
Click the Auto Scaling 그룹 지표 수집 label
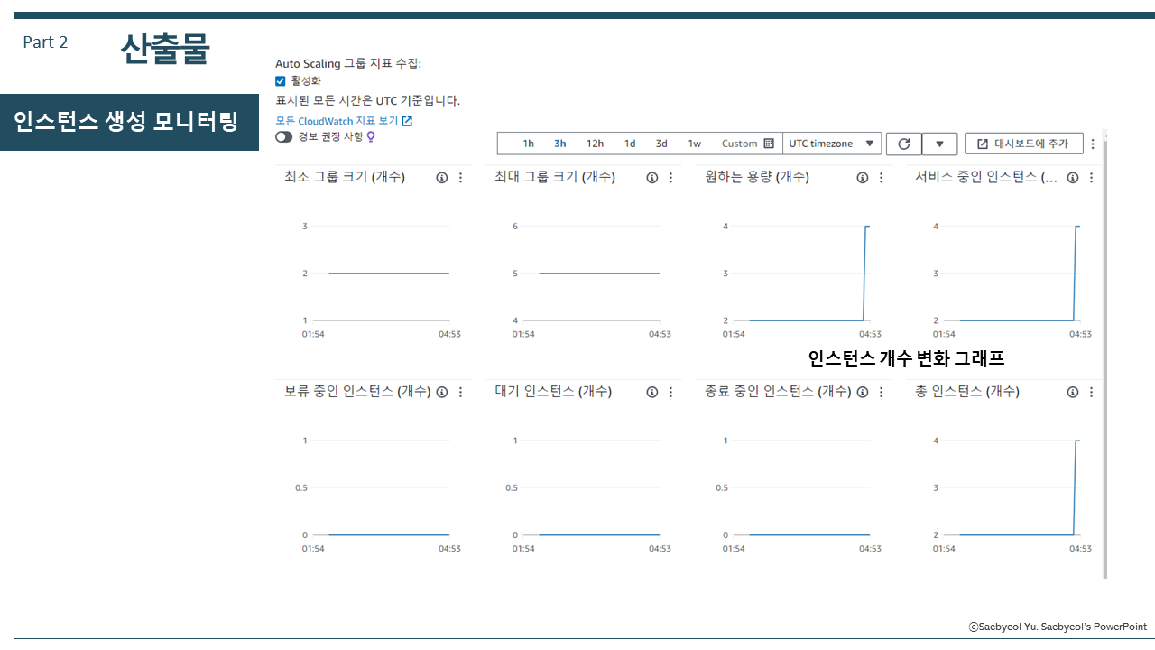348,64
